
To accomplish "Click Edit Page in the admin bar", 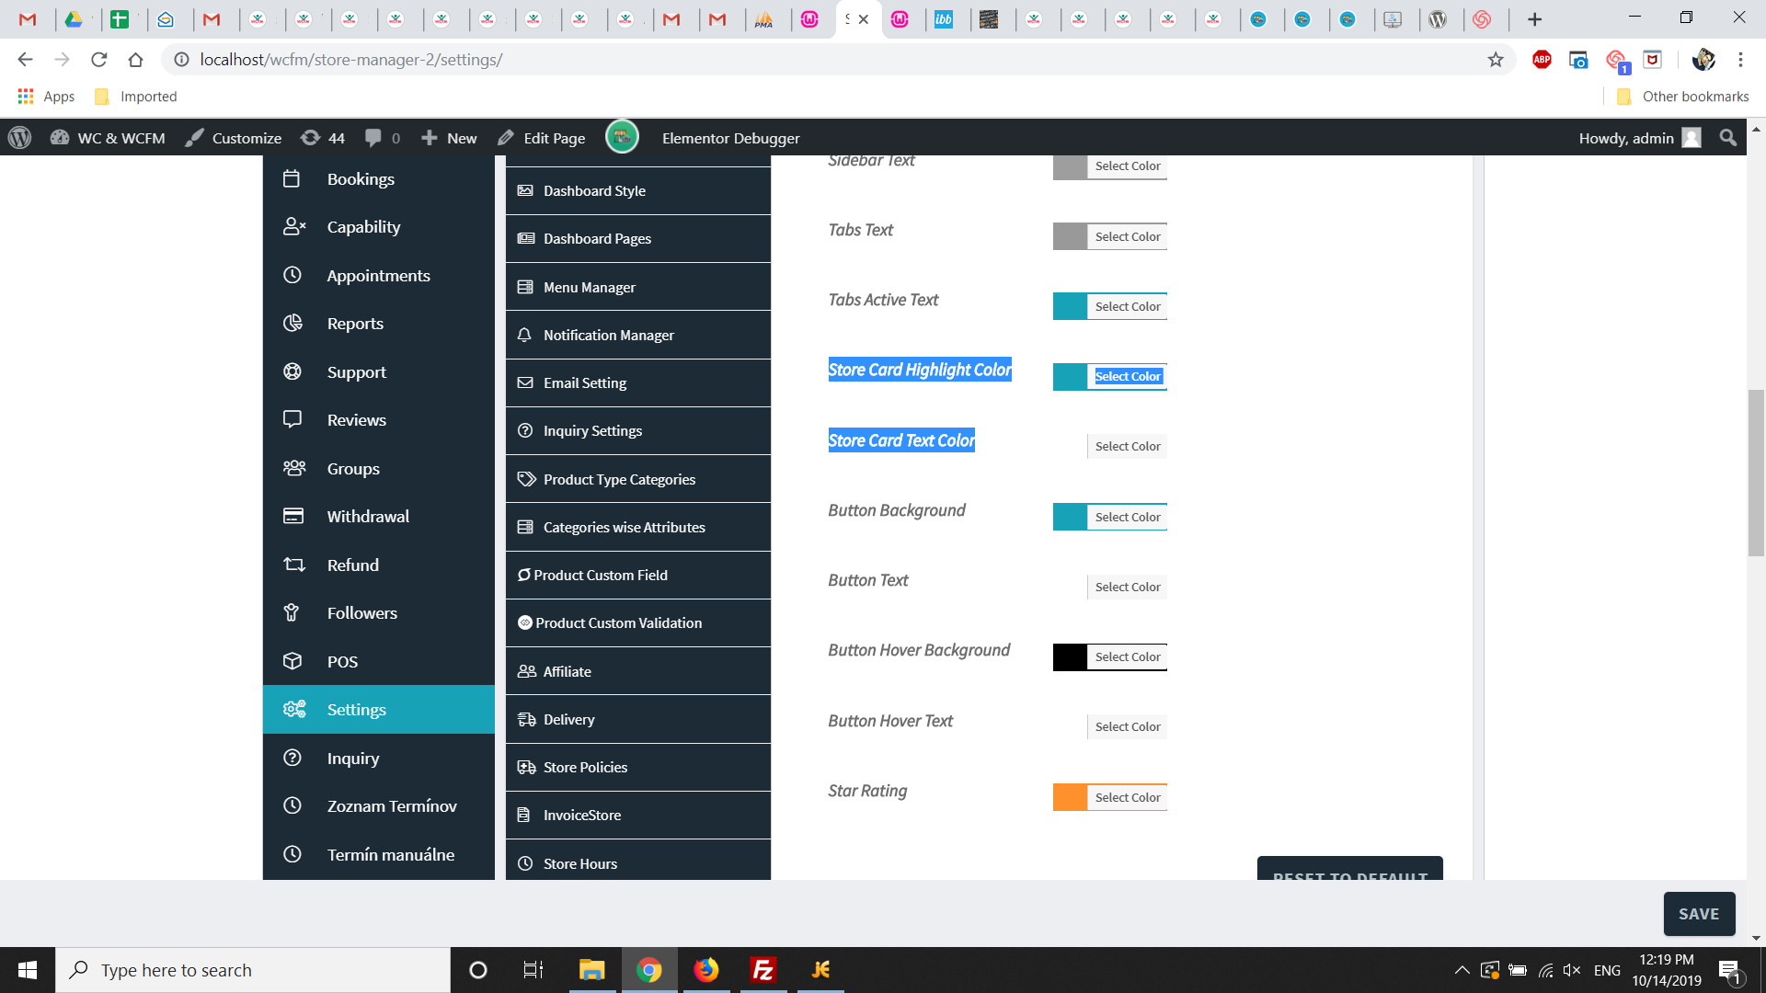I will pyautogui.click(x=542, y=138).
